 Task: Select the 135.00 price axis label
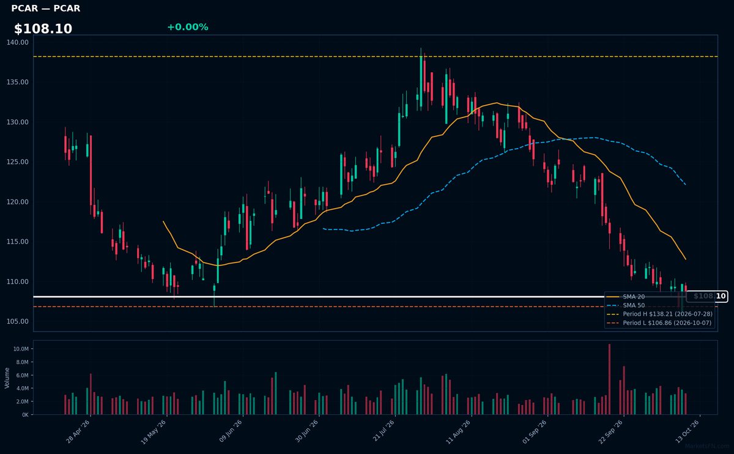pos(18,82)
